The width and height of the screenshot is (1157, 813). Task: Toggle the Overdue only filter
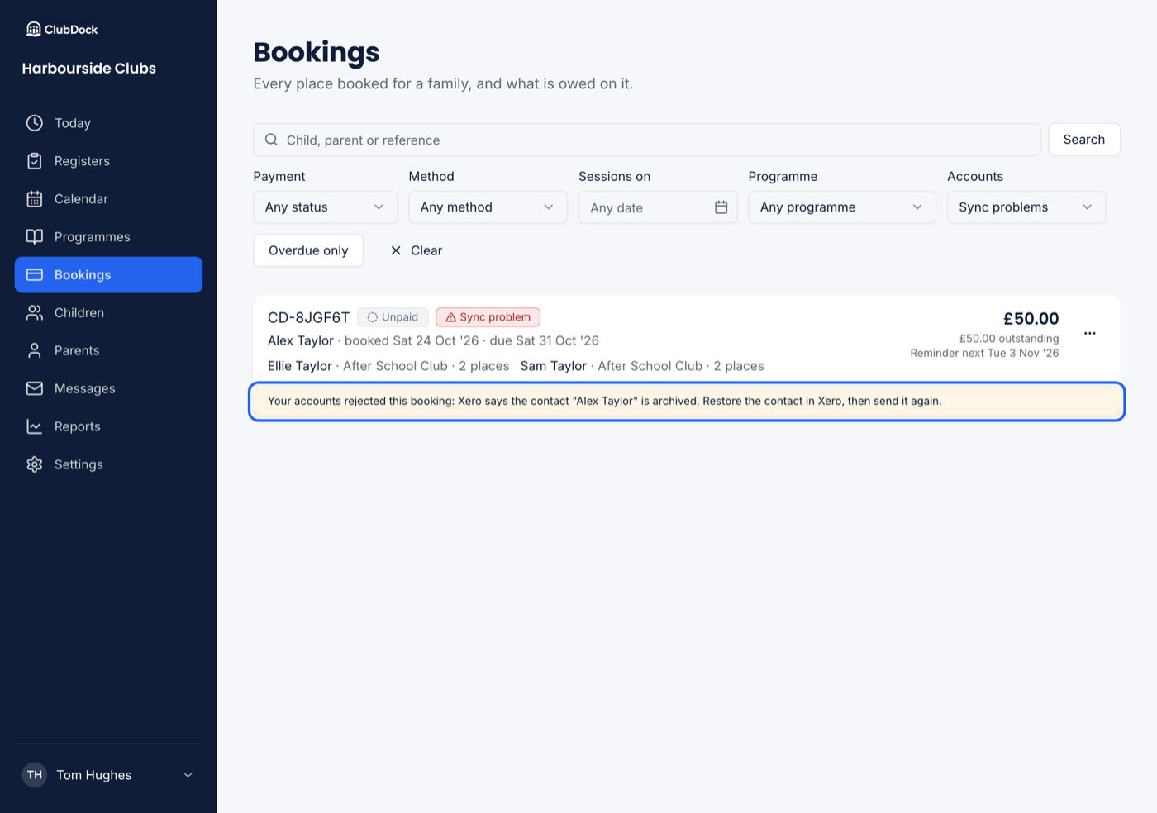[x=308, y=250]
